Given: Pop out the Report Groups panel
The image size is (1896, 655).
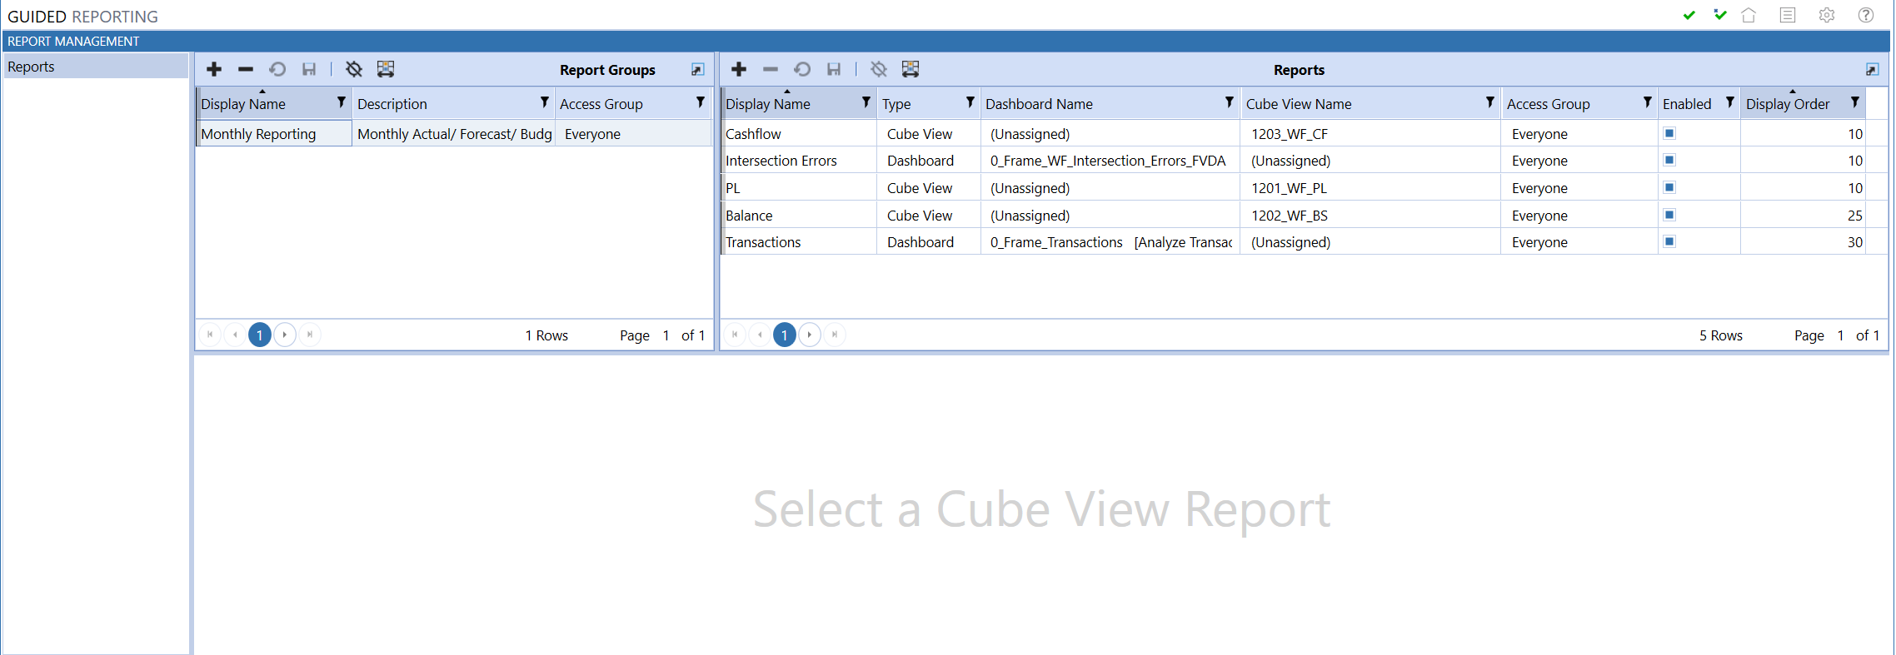Looking at the screenshot, I should [698, 70].
